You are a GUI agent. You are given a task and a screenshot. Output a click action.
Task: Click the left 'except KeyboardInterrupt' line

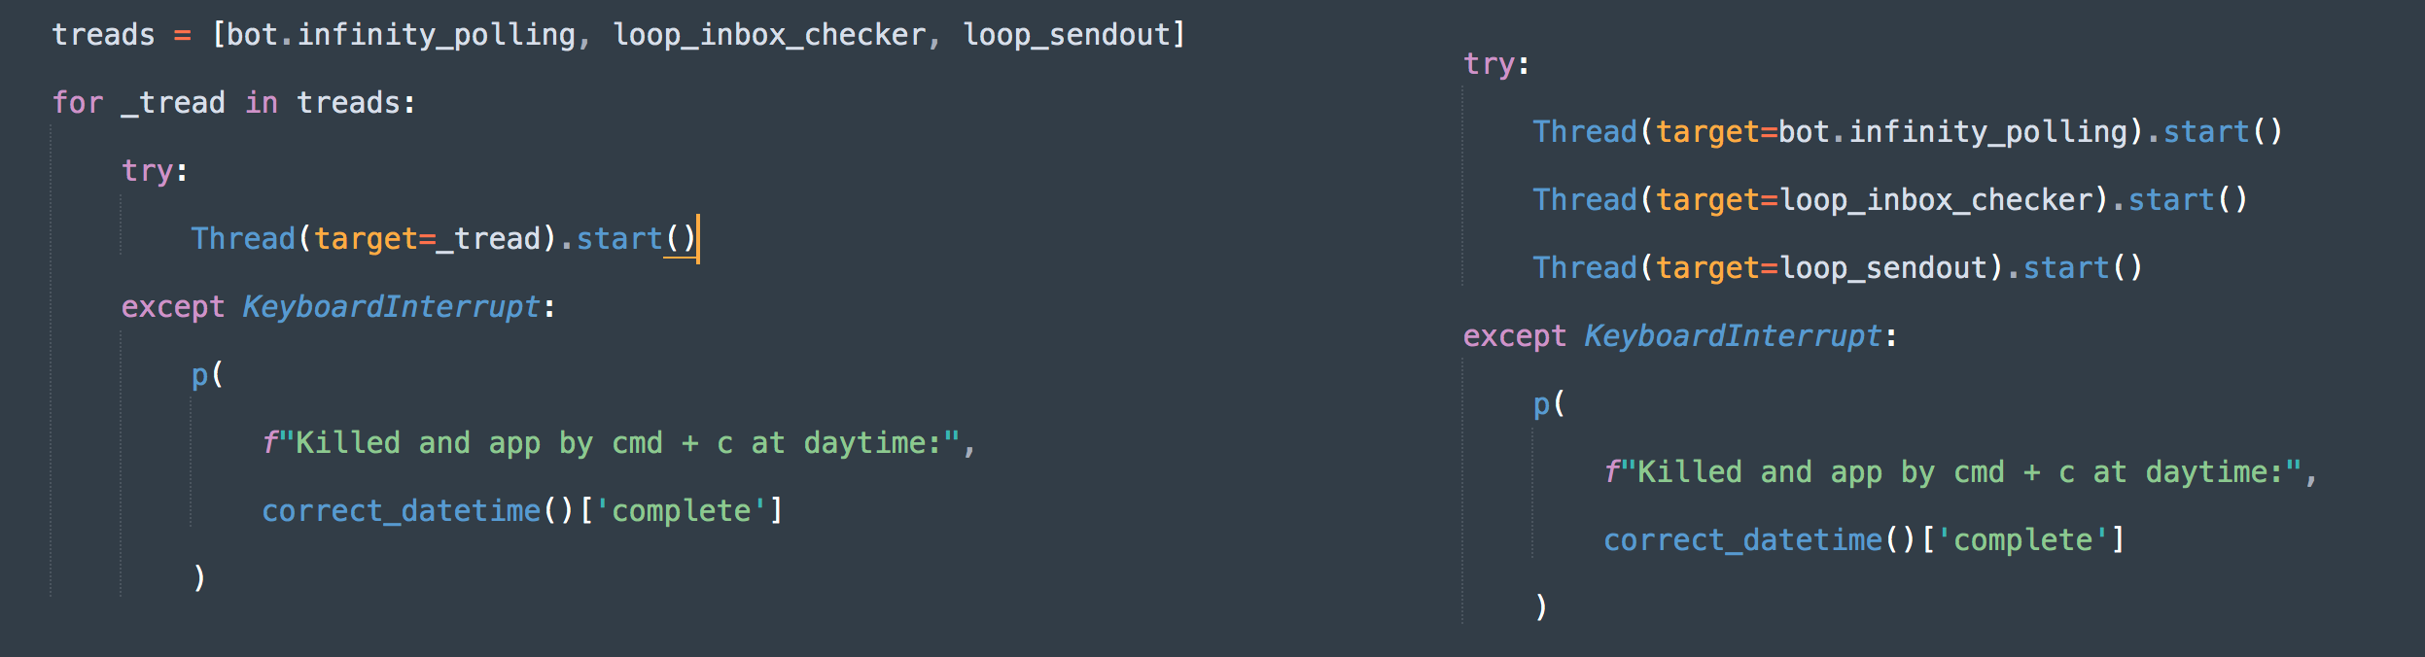click(338, 307)
